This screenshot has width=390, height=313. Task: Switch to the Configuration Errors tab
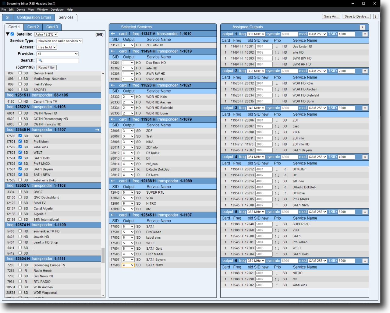[x=34, y=17]
